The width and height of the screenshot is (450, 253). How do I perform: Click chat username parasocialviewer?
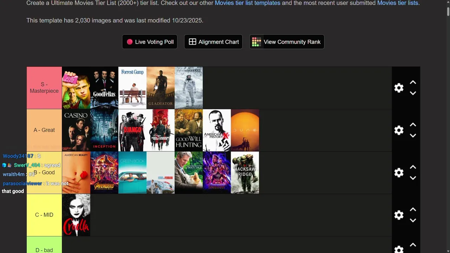pos(22,183)
